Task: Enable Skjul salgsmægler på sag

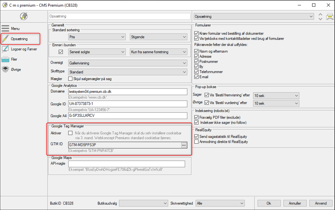Action: 70,79
